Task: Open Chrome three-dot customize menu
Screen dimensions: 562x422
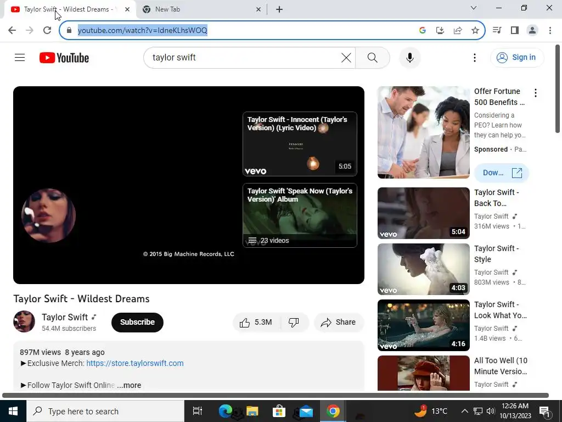Action: tap(550, 30)
